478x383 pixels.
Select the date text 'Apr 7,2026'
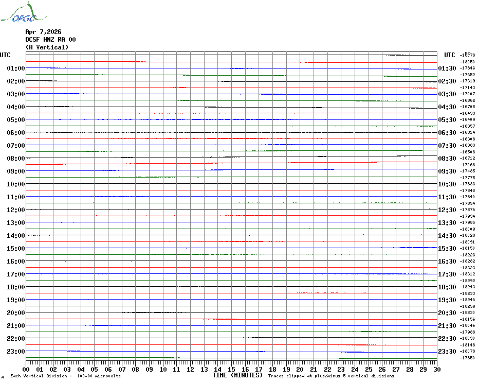click(43, 32)
